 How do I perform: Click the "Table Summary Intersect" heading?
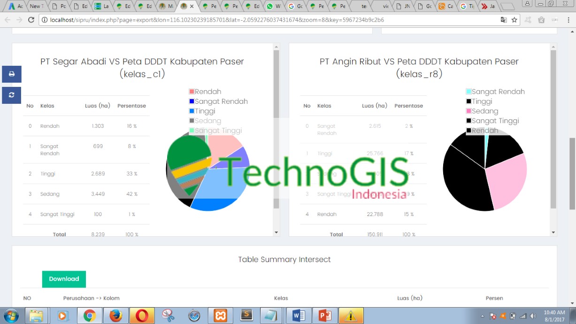(x=284, y=260)
